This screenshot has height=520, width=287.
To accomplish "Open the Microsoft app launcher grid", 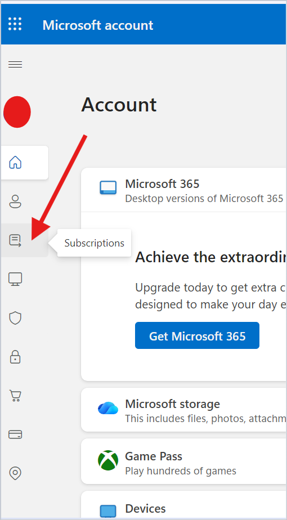I will click(15, 24).
